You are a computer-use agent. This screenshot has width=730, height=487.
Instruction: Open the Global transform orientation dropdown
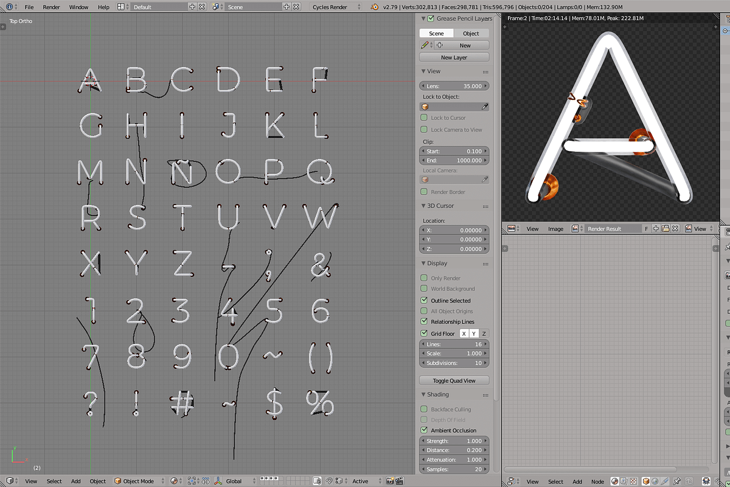click(x=241, y=481)
